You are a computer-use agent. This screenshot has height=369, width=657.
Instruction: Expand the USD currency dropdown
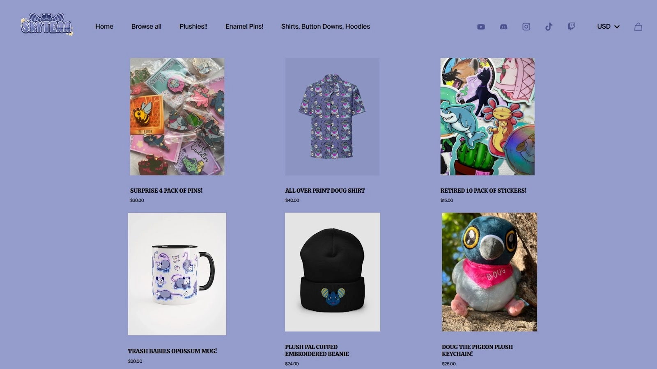(608, 27)
